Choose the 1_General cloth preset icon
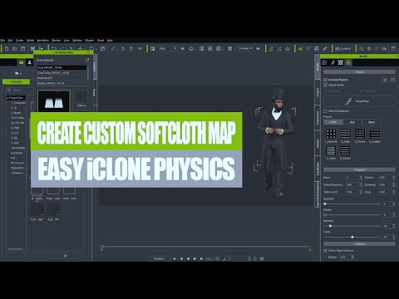Screen dimensions: 399x299 331,134
